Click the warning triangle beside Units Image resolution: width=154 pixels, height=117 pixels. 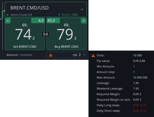point(93,56)
